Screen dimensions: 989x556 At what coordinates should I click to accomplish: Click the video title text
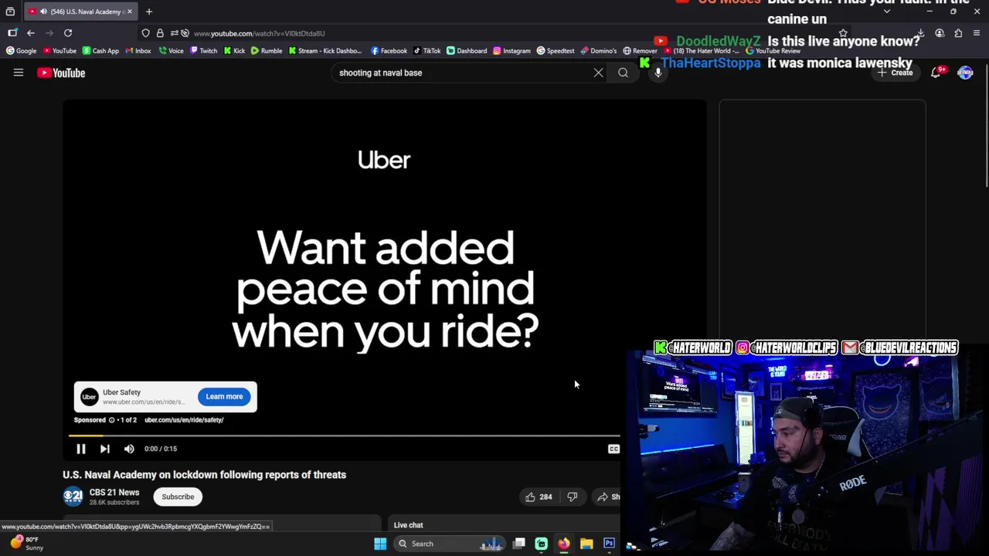point(204,475)
